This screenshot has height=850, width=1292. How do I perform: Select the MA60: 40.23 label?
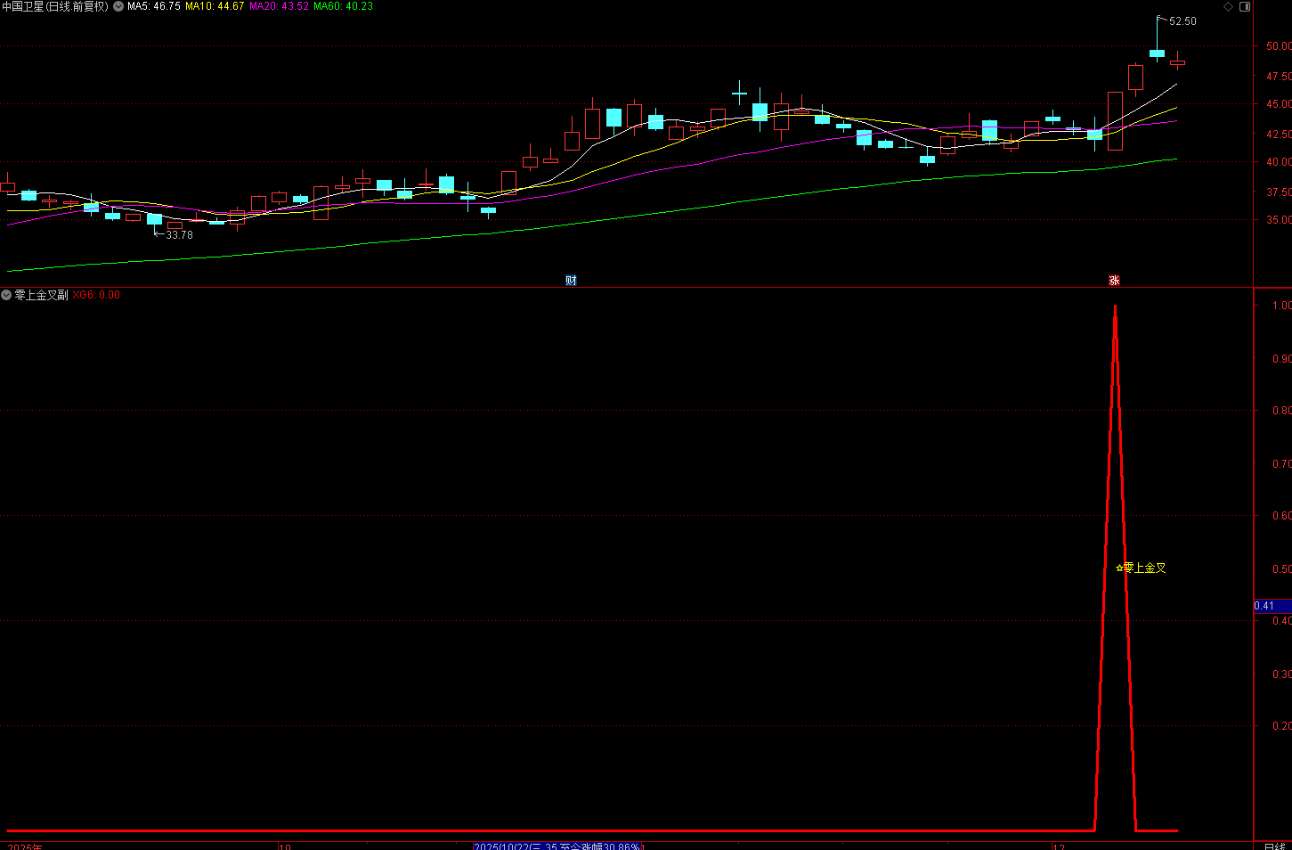(x=344, y=6)
